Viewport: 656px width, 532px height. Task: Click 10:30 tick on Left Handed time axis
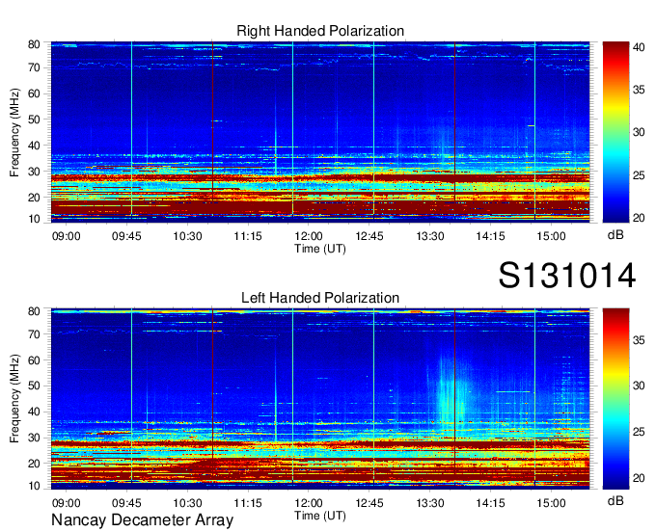(x=187, y=502)
